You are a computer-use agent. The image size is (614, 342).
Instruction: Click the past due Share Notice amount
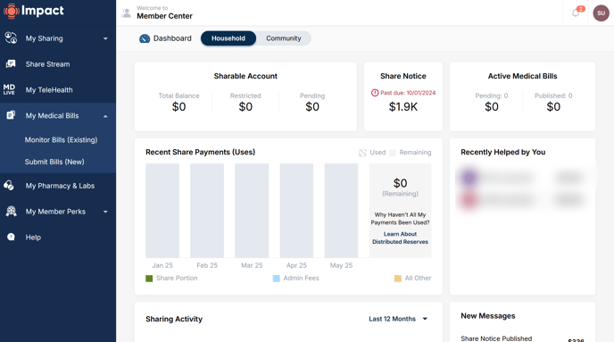tap(403, 106)
